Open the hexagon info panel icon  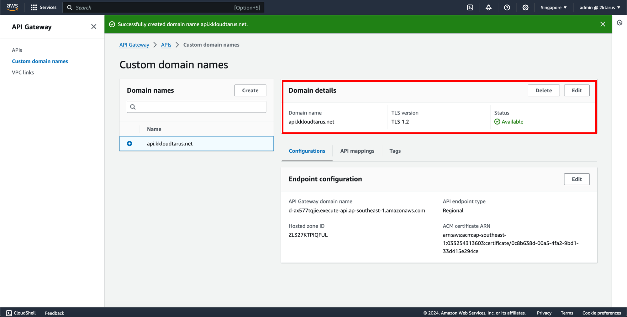pos(619,23)
